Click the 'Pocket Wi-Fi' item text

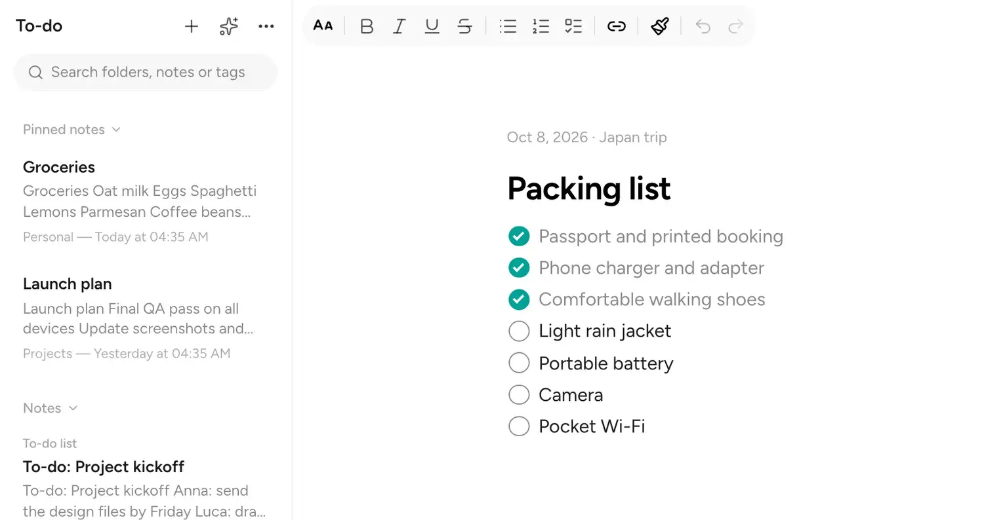point(592,426)
